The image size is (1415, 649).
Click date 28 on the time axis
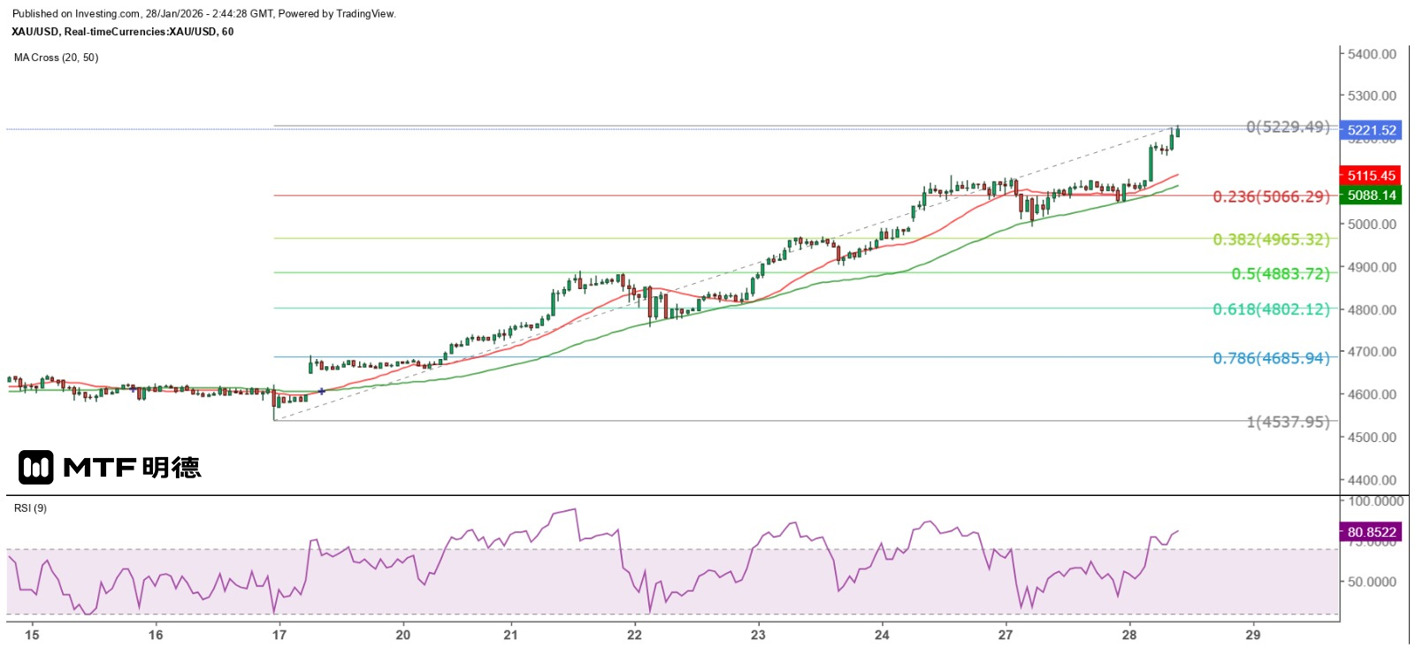tap(1129, 635)
